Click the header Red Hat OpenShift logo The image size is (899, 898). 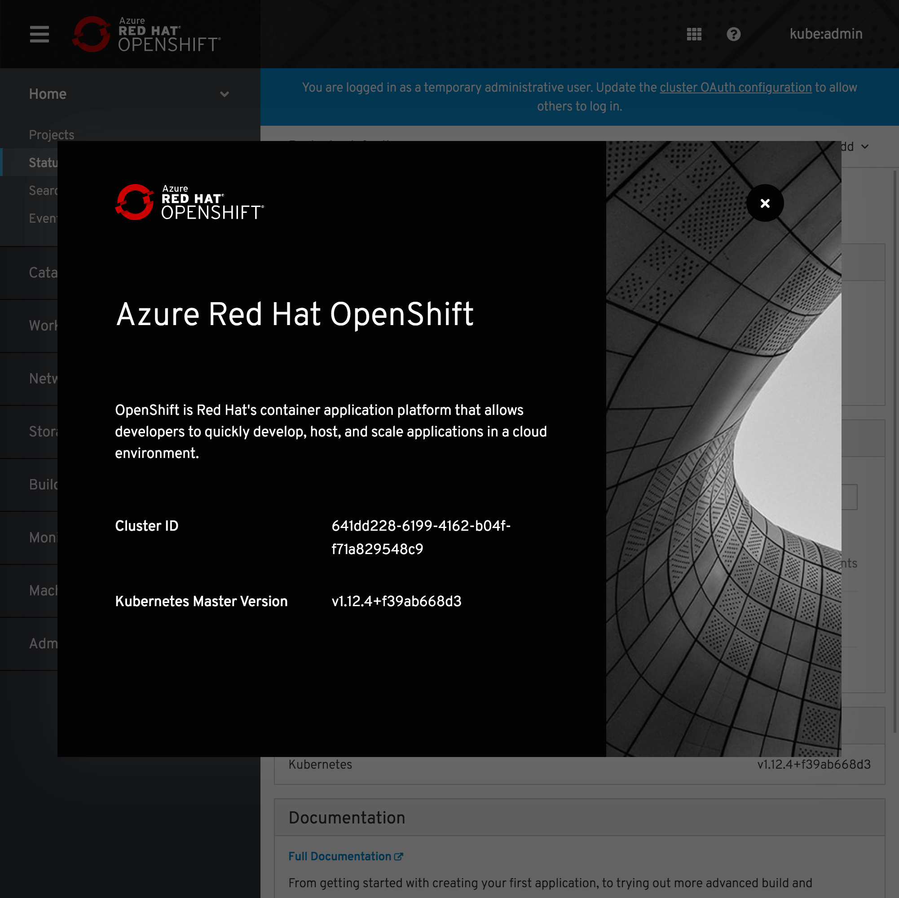click(146, 34)
